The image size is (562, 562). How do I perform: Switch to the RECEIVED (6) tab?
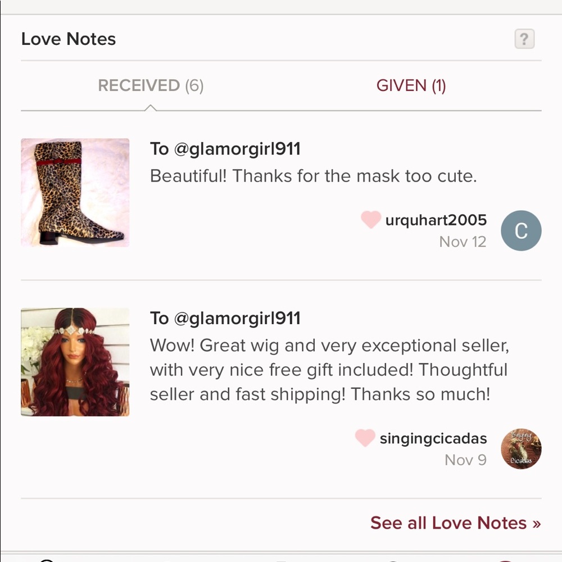click(x=151, y=85)
